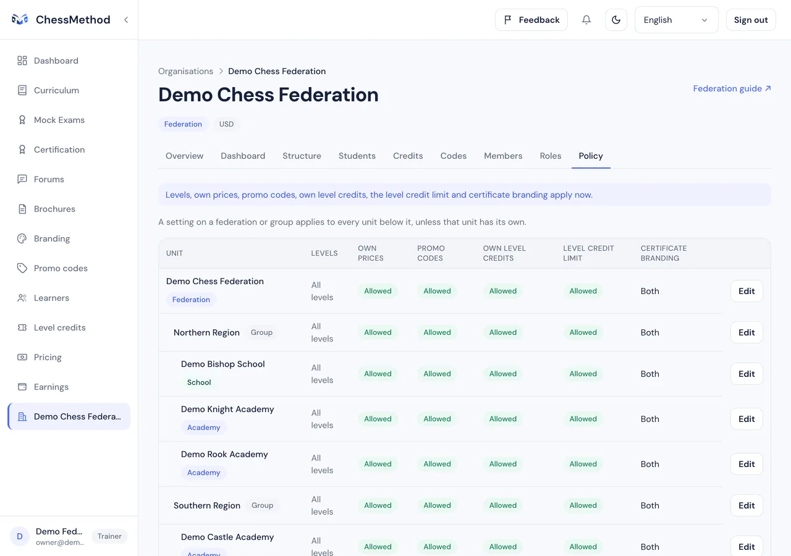791x556 pixels.
Task: Click the Certification badge icon
Action: click(x=22, y=150)
